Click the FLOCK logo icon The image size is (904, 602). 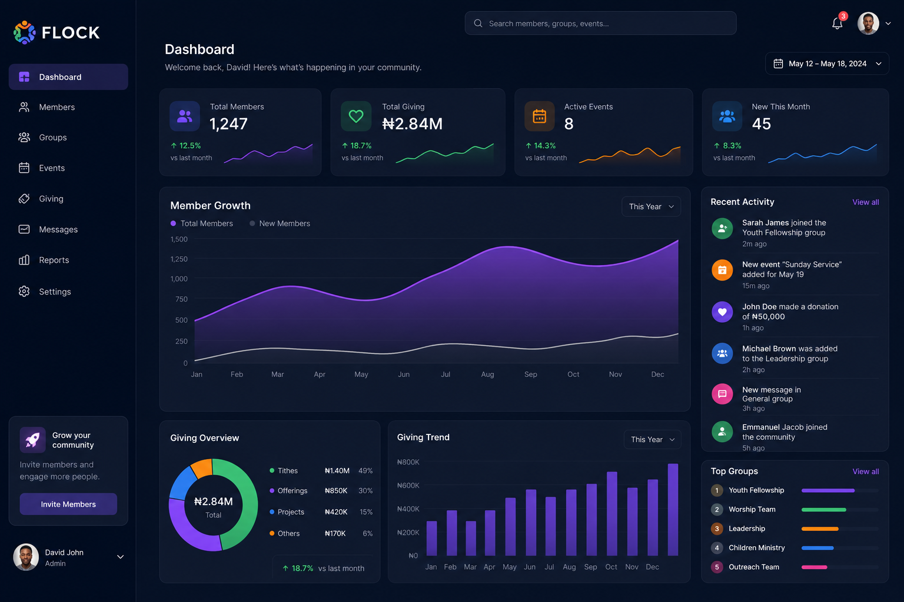pyautogui.click(x=25, y=32)
